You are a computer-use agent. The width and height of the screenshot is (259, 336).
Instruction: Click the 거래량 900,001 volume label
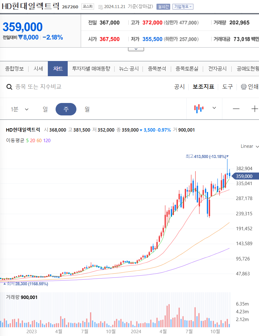pyautogui.click(x=22, y=297)
